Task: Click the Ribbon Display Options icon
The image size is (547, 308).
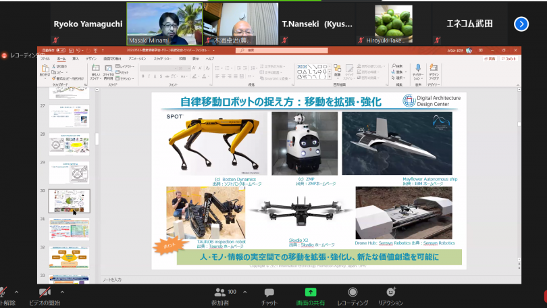Action: (x=481, y=51)
